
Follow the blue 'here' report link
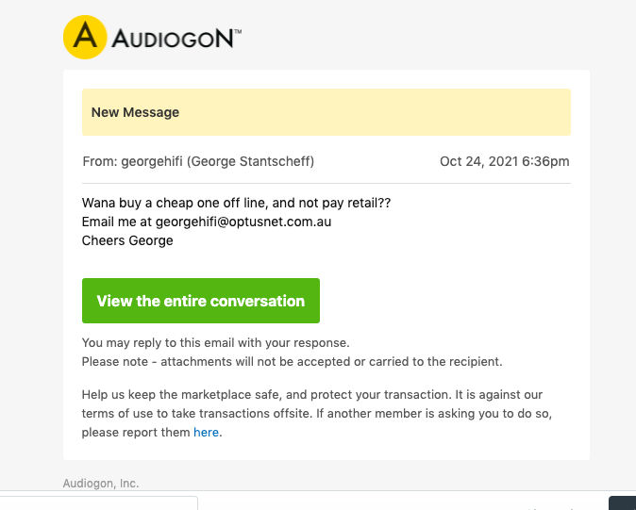coord(206,432)
